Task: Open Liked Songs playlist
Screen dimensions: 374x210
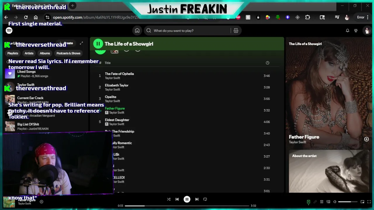Action: pyautogui.click(x=45, y=74)
